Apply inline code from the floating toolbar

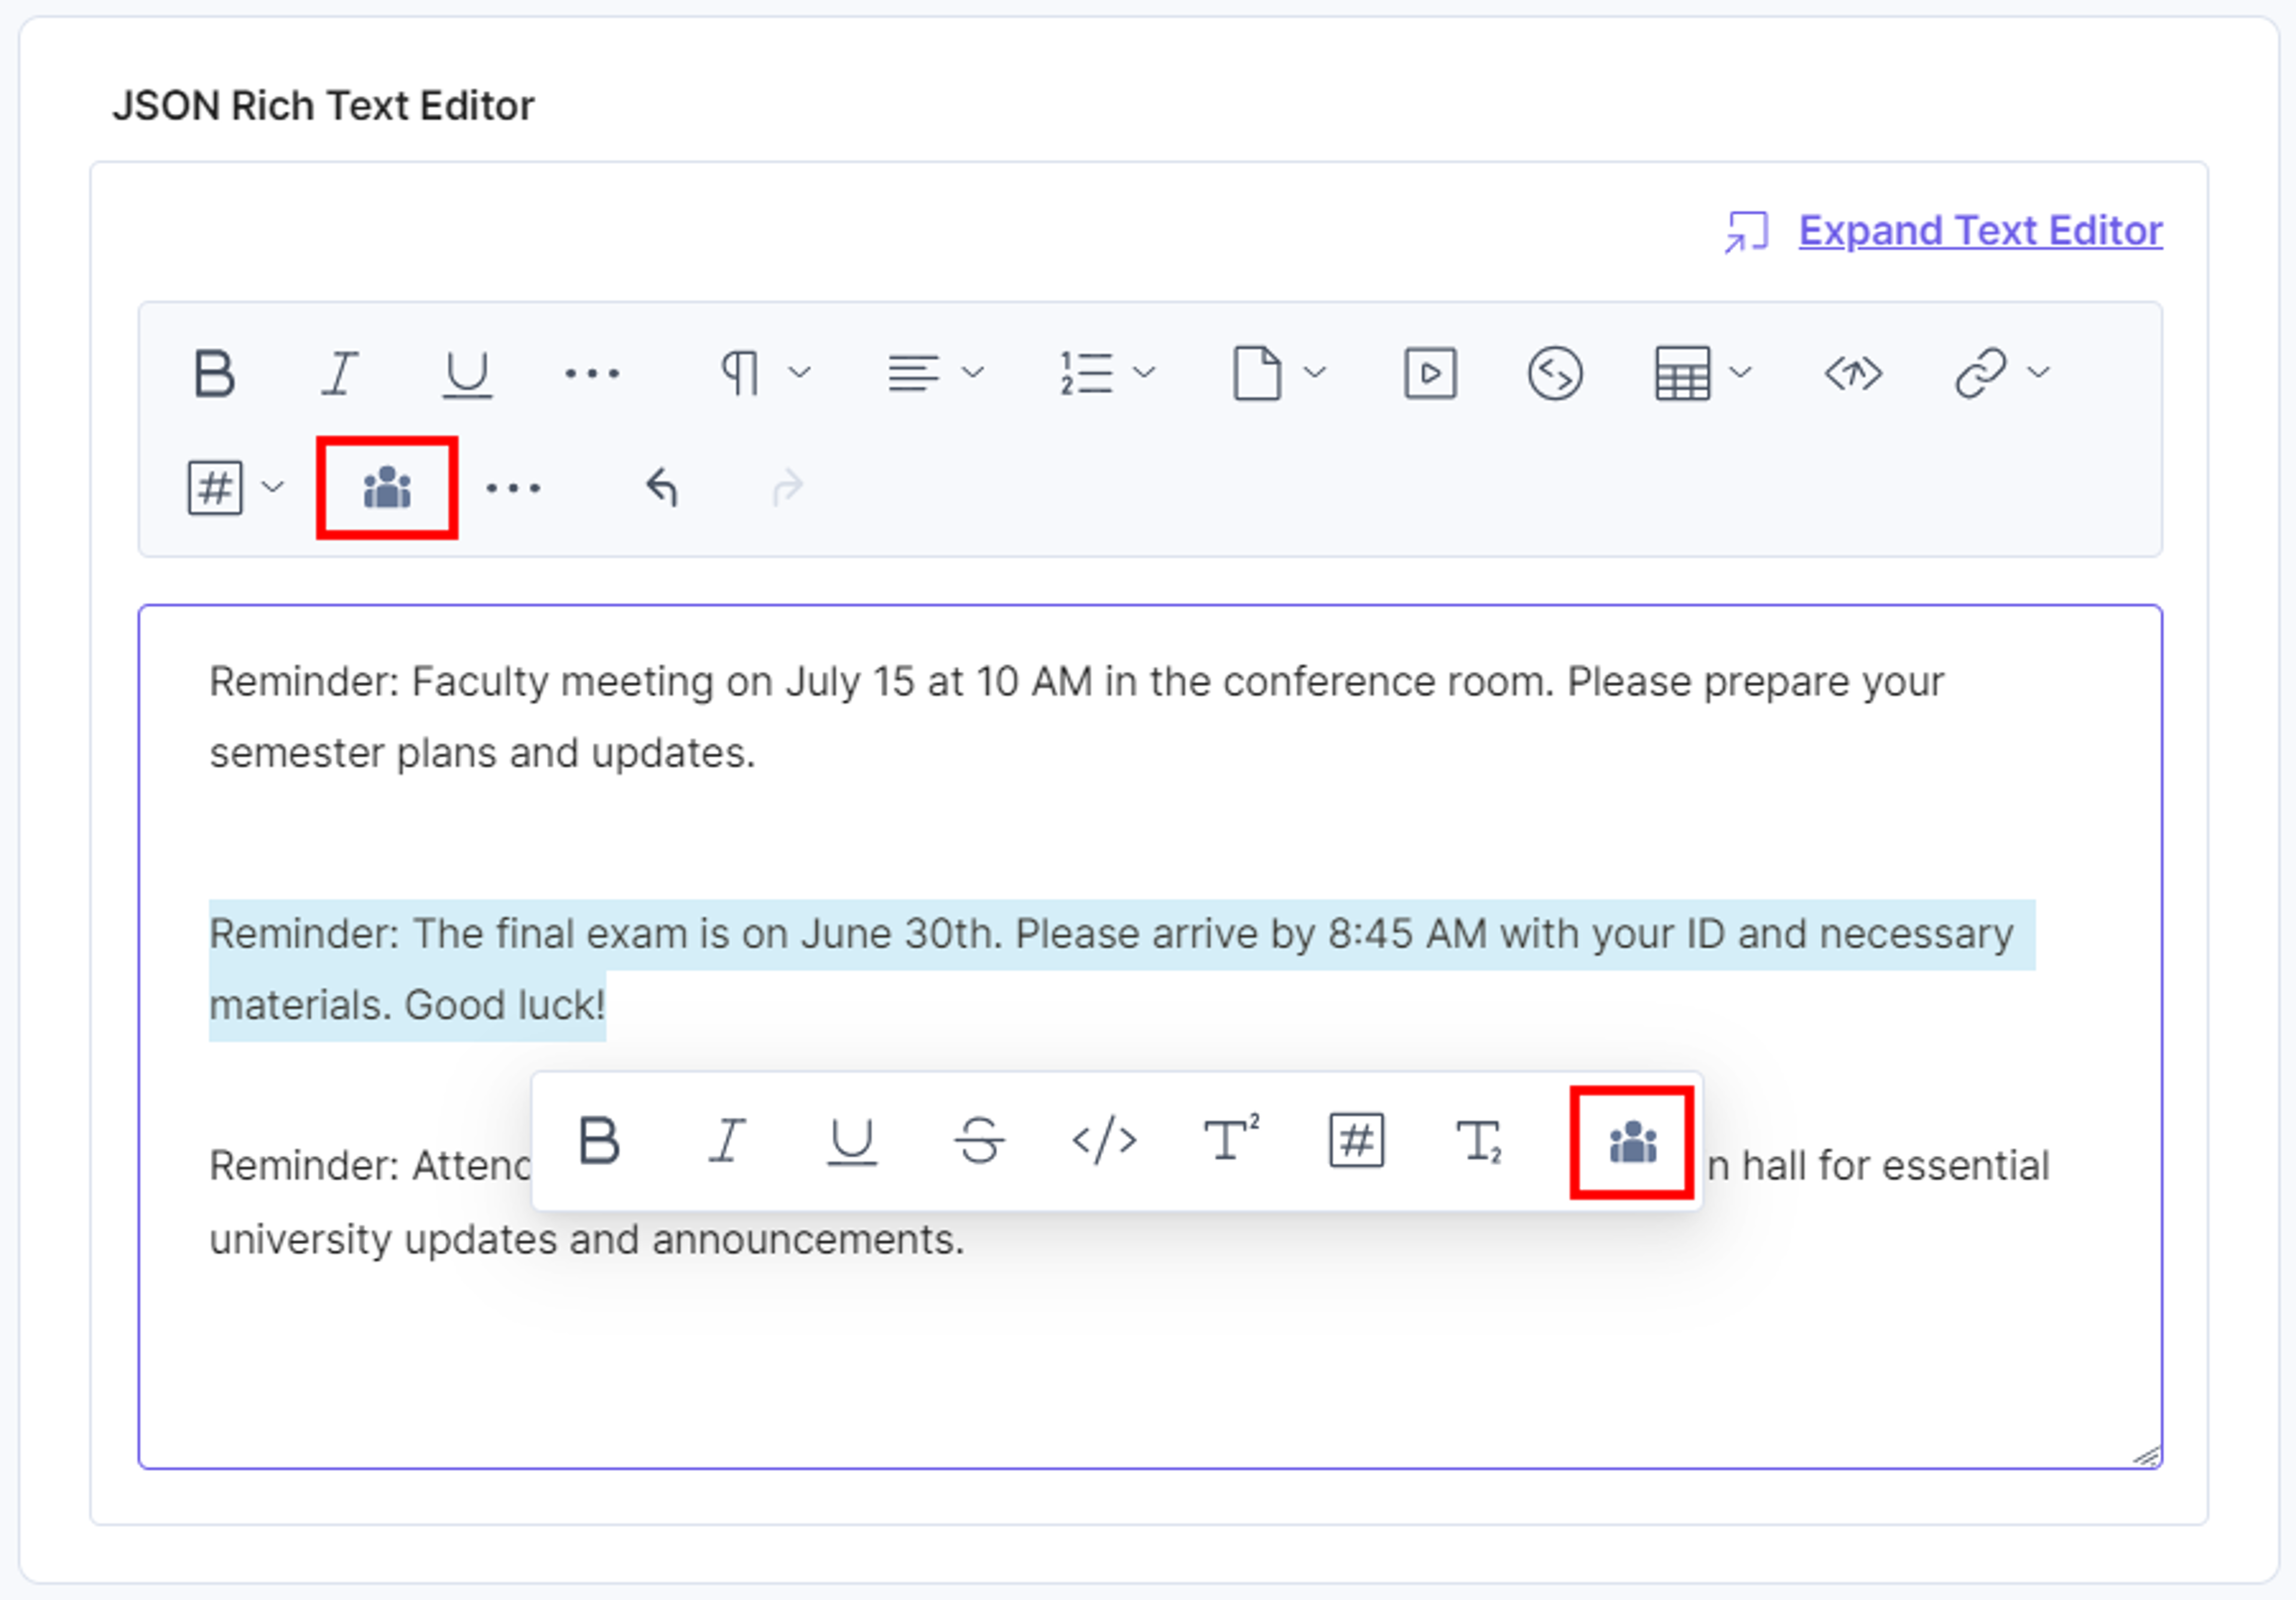1104,1141
